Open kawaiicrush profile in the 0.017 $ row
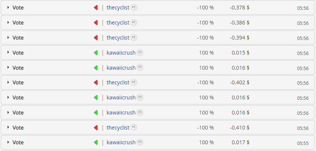316x151 pixels. (121, 142)
